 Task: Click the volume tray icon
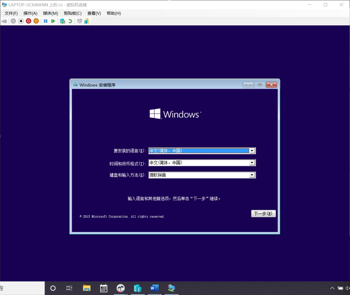click(348, 288)
